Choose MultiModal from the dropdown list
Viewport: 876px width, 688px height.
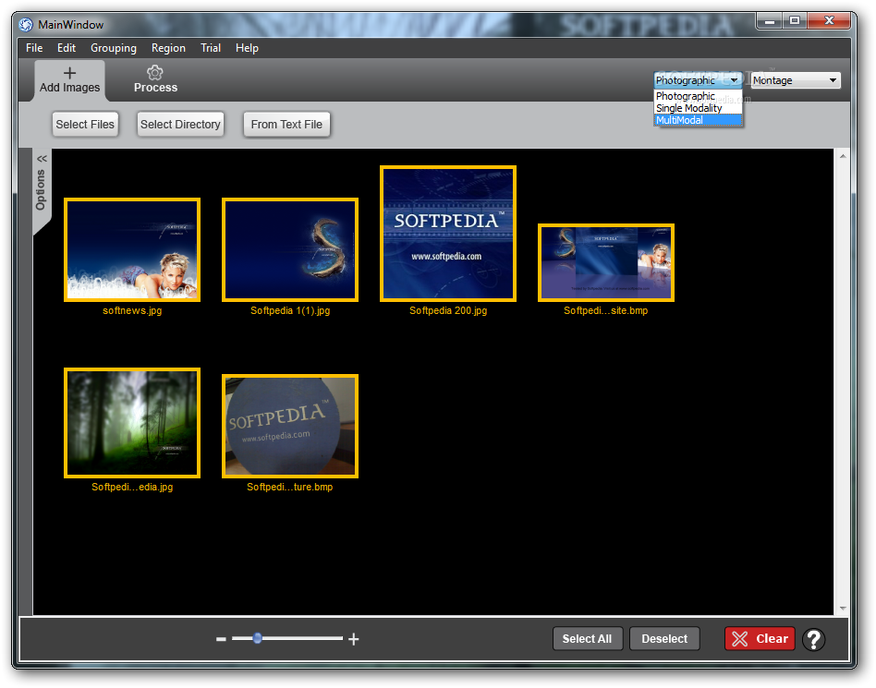pyautogui.click(x=698, y=120)
